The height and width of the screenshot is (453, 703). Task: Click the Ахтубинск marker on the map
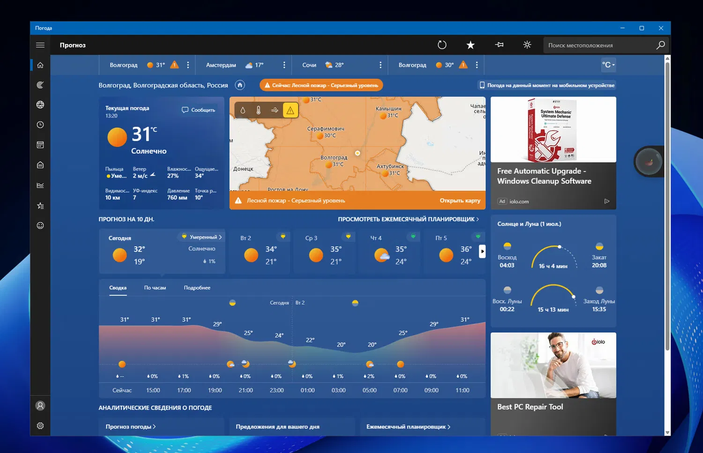point(385,173)
